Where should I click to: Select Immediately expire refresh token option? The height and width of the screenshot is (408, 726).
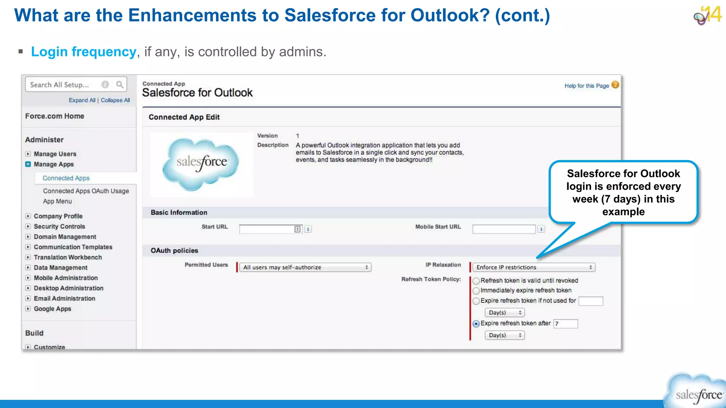click(476, 291)
